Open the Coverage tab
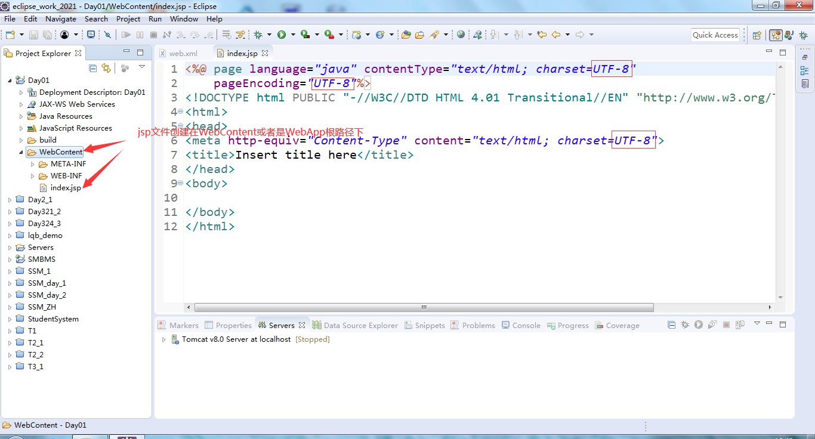The image size is (815, 439). tap(616, 325)
